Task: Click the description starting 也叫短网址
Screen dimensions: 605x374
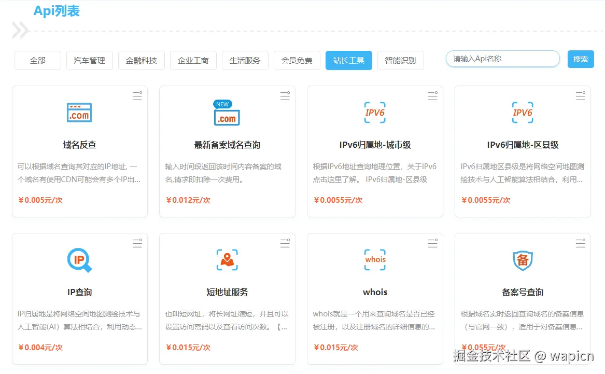Action: 227,321
